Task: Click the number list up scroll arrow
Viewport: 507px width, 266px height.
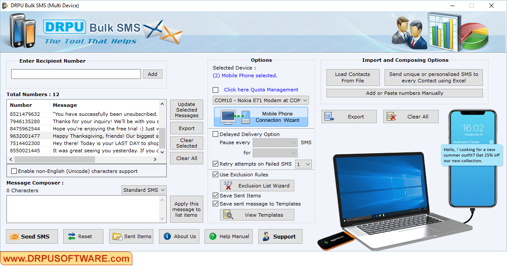Action: [162, 104]
